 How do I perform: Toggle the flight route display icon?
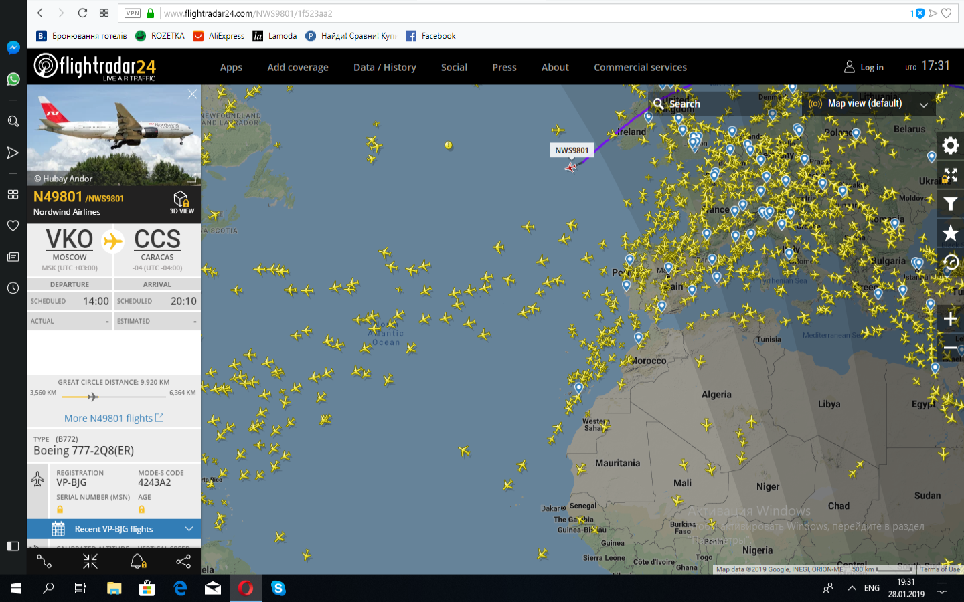44,561
